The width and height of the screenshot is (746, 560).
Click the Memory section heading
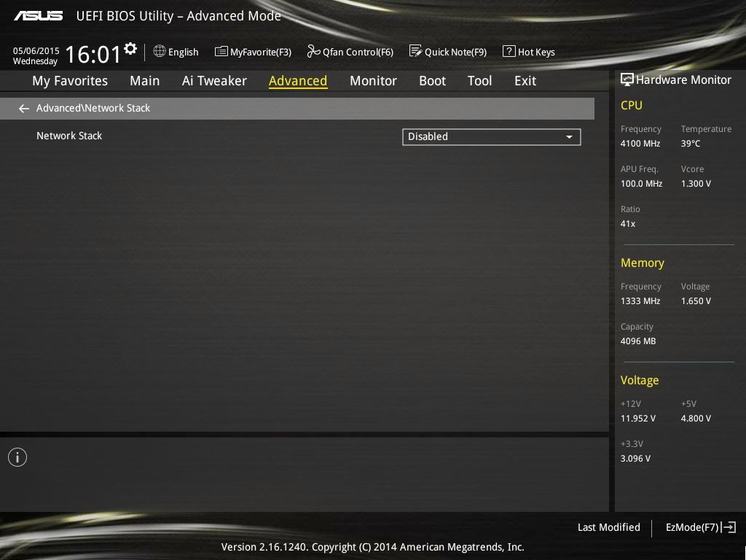point(643,262)
